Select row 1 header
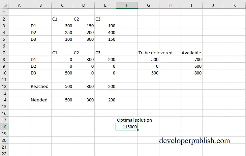This screenshot has width=246, height=156. point(4,12)
